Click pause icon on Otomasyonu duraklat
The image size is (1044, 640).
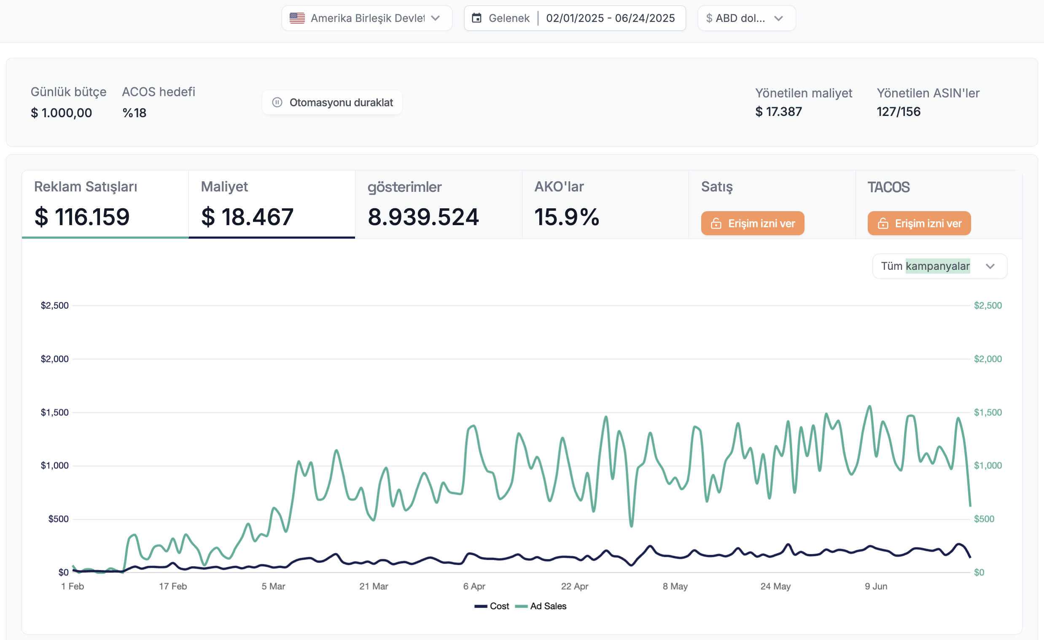point(277,102)
